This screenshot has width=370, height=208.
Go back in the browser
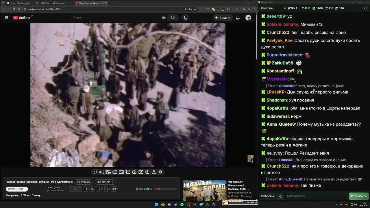click(x=3, y=9)
